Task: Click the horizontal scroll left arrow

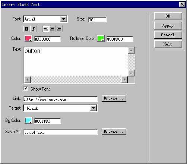Action: [28, 80]
